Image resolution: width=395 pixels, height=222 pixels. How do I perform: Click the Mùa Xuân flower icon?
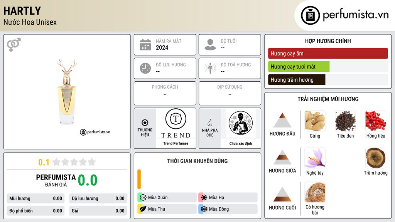pos(143,197)
